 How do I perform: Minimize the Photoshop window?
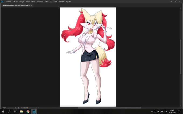(x=171, y=2)
